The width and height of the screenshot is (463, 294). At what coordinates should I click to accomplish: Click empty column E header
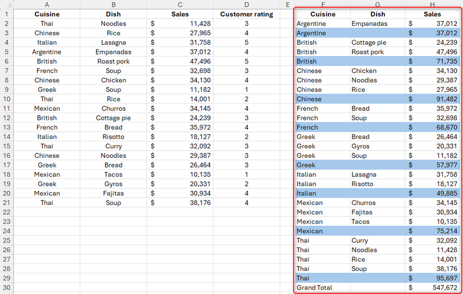(x=287, y=4)
